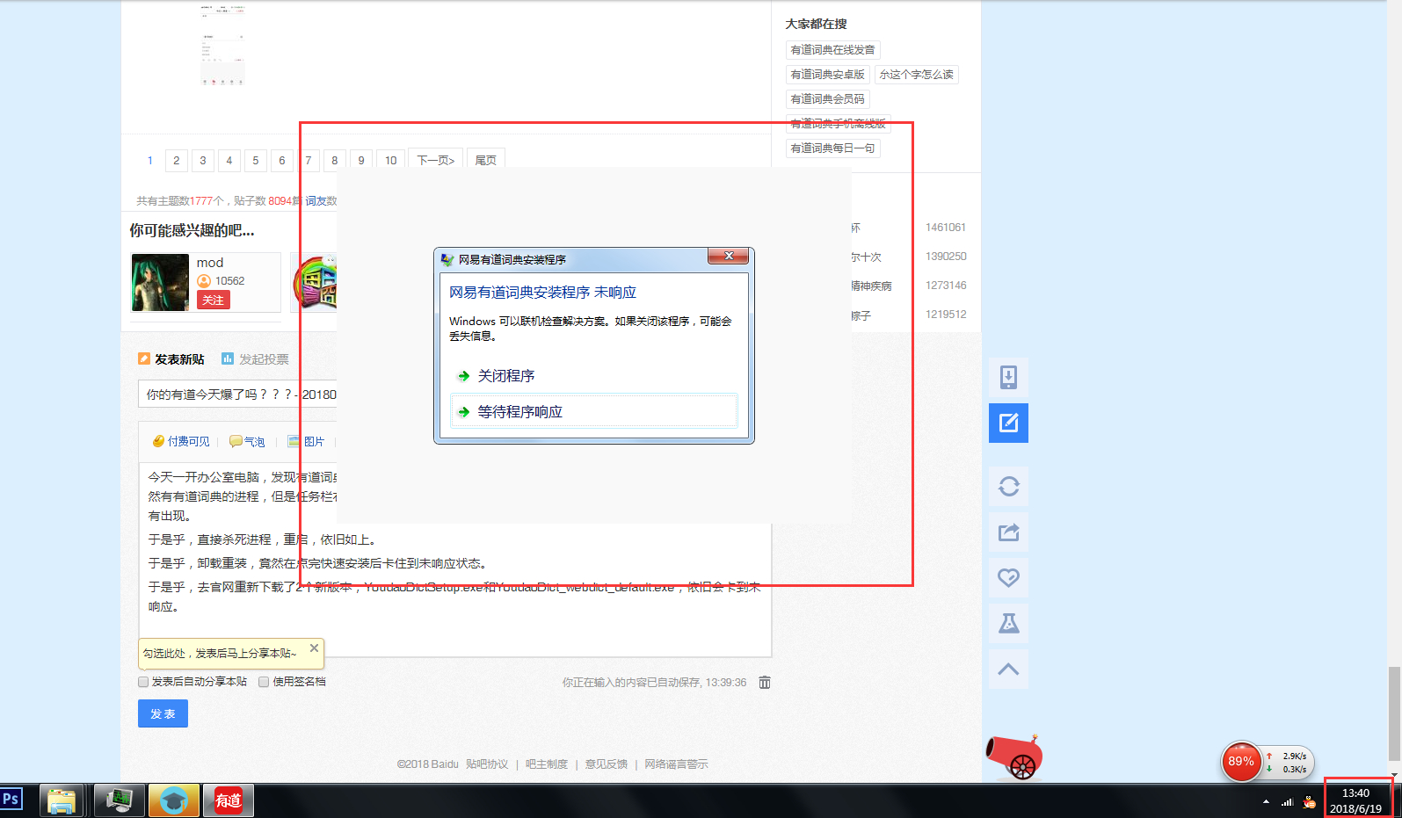Click the 1461061 count in the ranking list
1402x818 pixels.
coord(946,228)
